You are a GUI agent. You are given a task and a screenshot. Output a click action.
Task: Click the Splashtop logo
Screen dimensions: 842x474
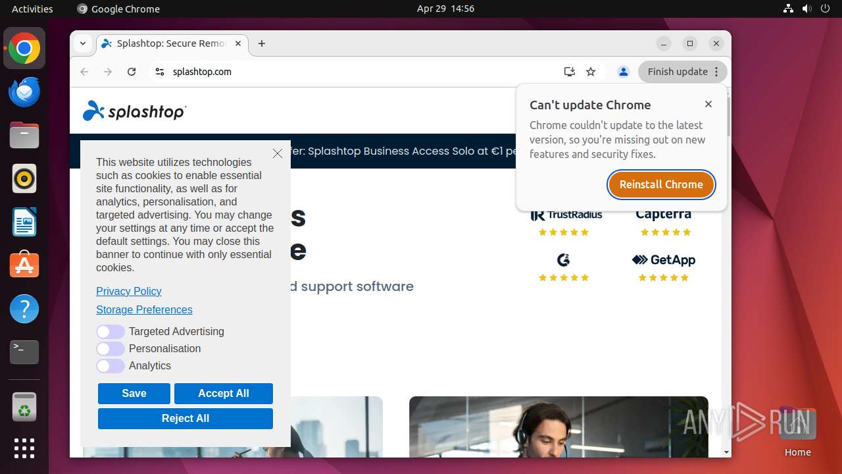pyautogui.click(x=135, y=111)
